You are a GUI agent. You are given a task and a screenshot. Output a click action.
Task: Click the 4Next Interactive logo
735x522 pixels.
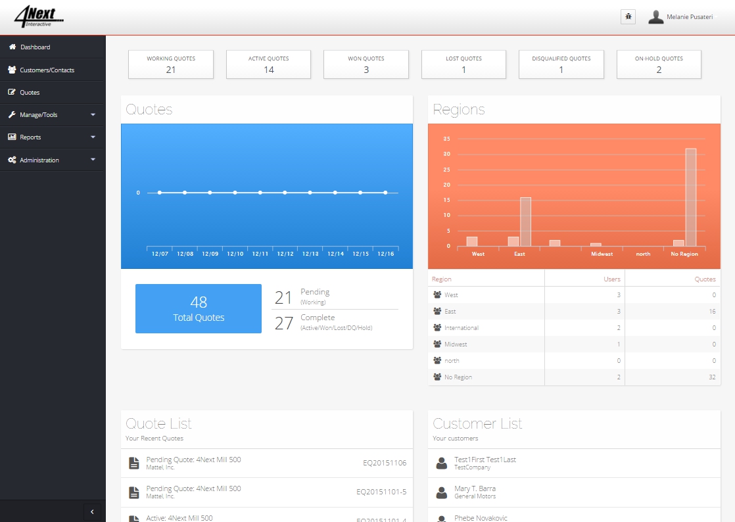(x=39, y=16)
